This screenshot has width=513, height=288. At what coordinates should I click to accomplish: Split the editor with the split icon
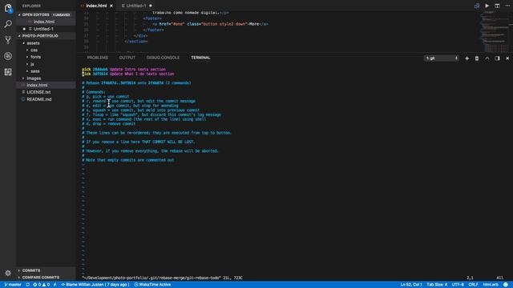(x=497, y=6)
